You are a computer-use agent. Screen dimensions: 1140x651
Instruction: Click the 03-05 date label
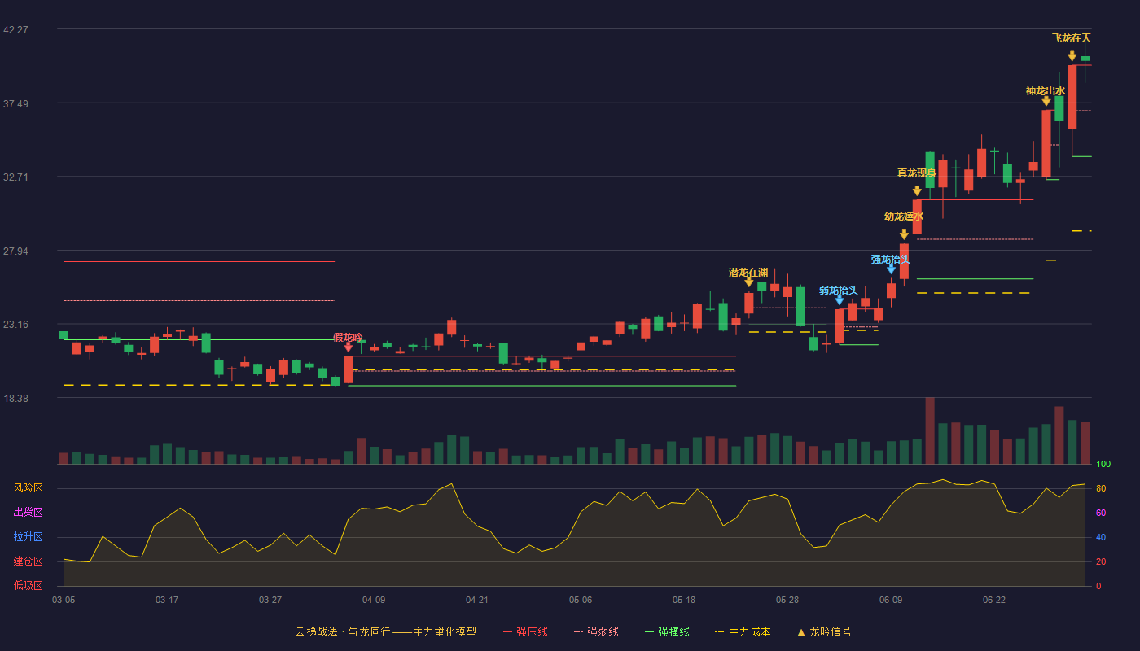64,600
